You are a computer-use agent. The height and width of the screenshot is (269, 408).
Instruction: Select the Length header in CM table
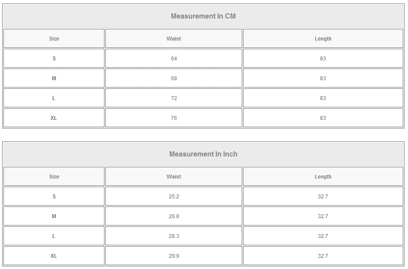pyautogui.click(x=323, y=39)
